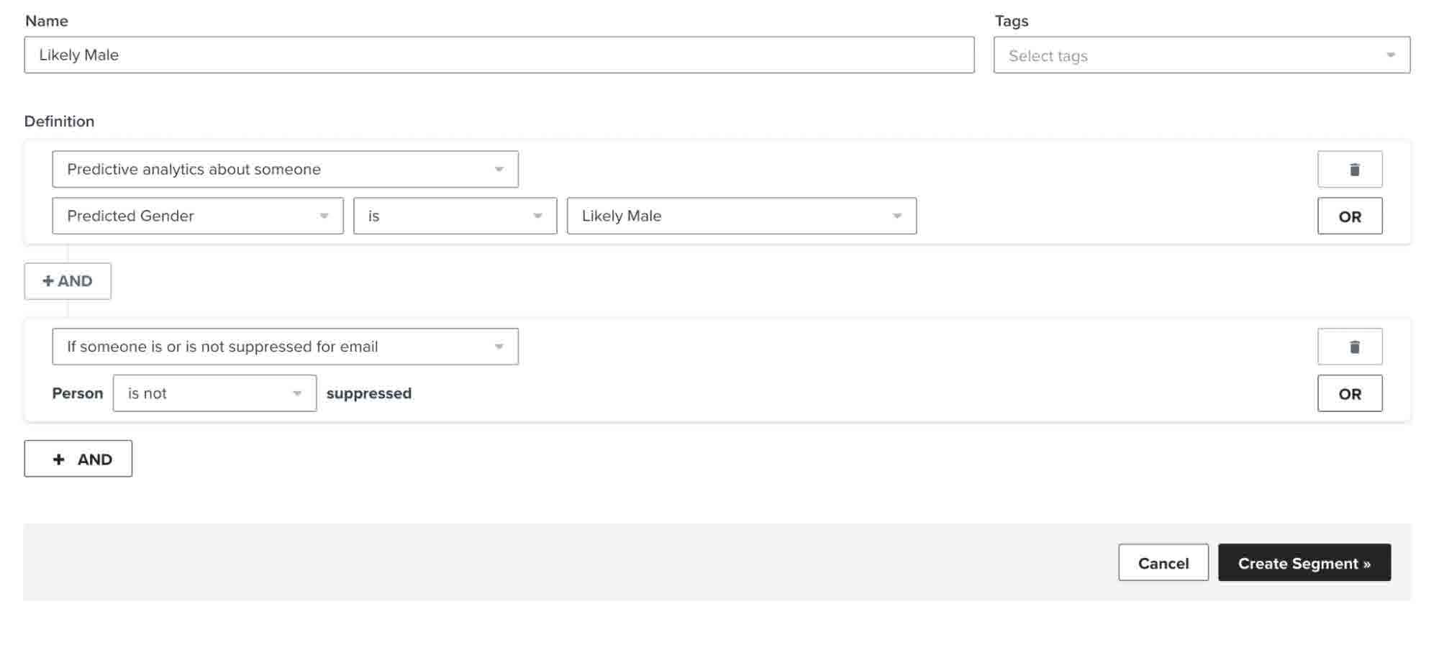
Task: Cancel segment creation
Action: 1163,563
